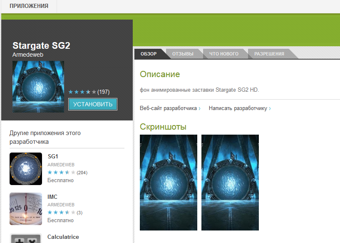Image resolution: width=340 pixels, height=243 pixels.
Task: Open the SG1 app icon
Action: (x=26, y=169)
